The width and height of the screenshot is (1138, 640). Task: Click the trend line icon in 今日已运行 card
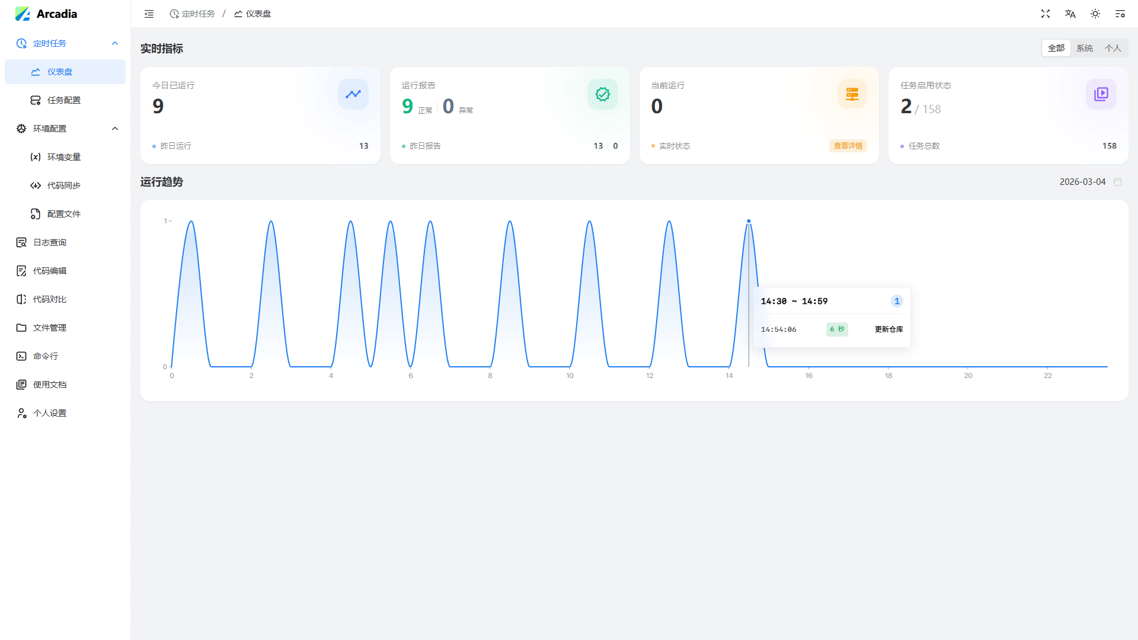coord(353,94)
